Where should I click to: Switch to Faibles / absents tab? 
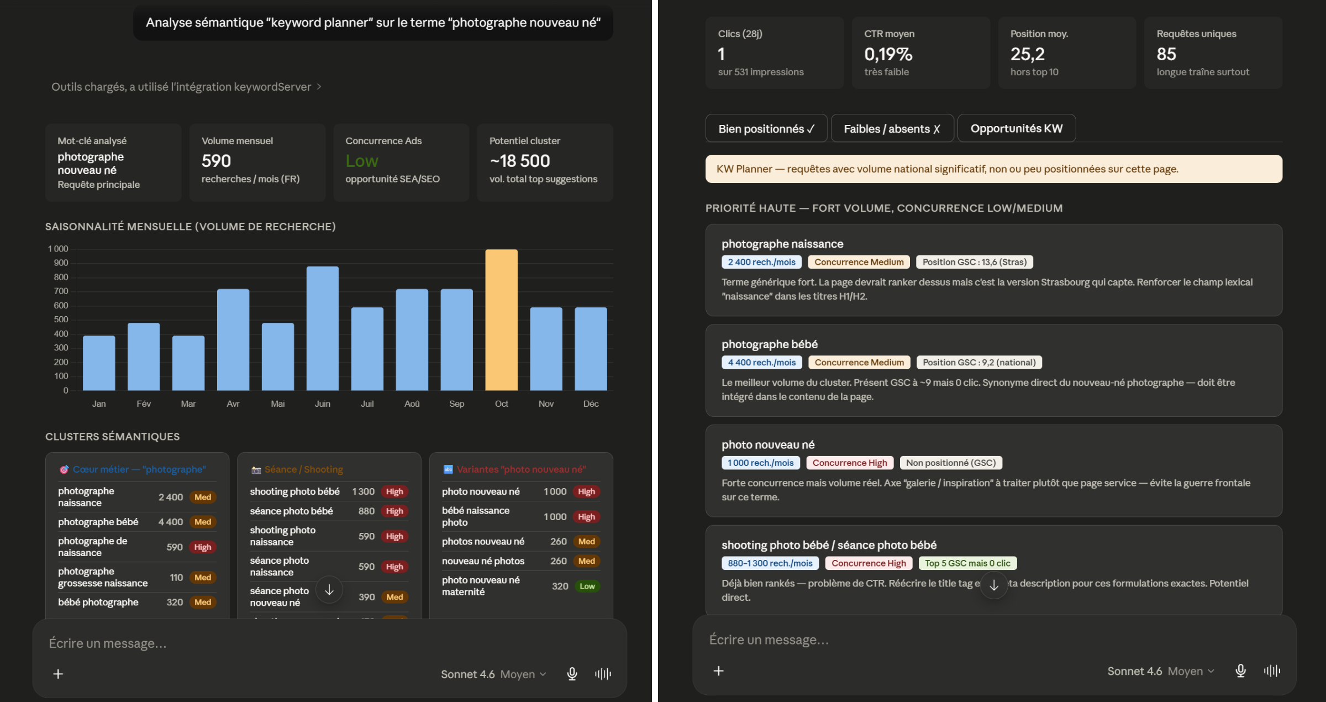point(892,128)
